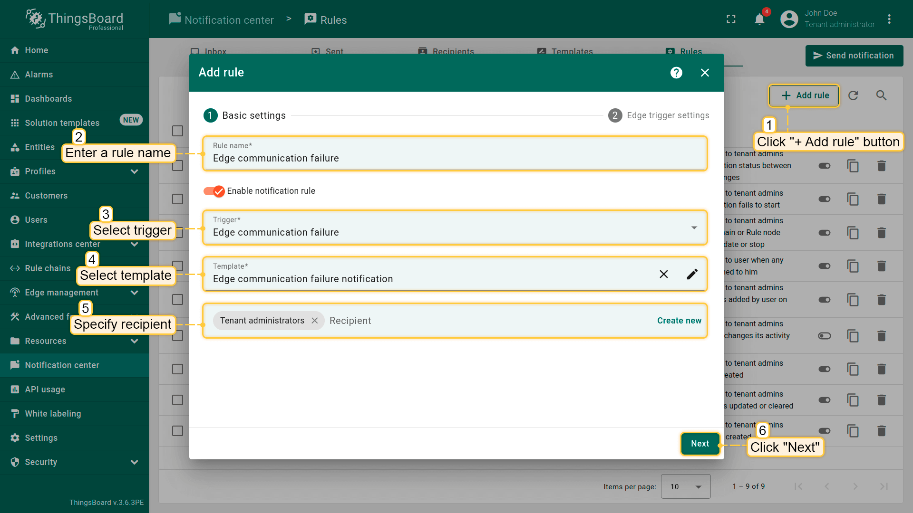
Task: Remove the Tenant administrators recipient chip
Action: point(314,321)
